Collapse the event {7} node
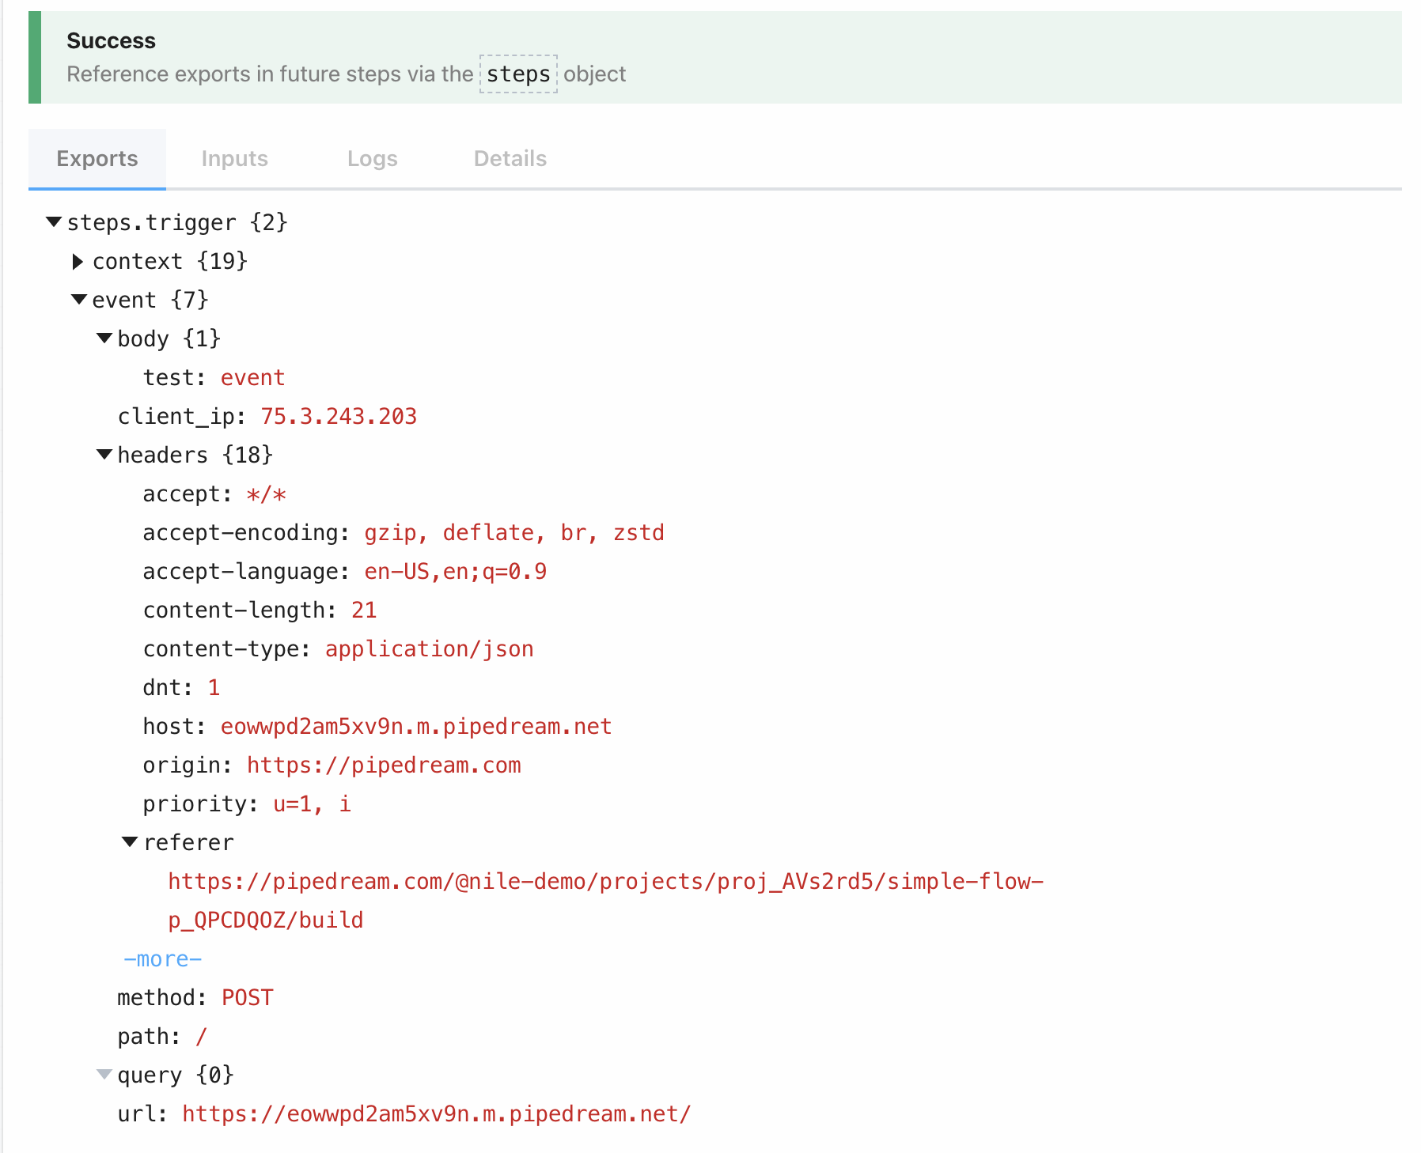Image resolution: width=1421 pixels, height=1153 pixels. 79,300
